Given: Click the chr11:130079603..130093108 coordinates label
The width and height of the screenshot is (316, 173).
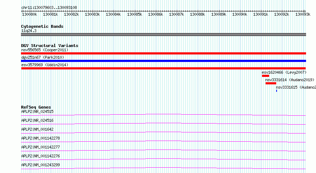Looking at the screenshot, I should pyautogui.click(x=49, y=7).
